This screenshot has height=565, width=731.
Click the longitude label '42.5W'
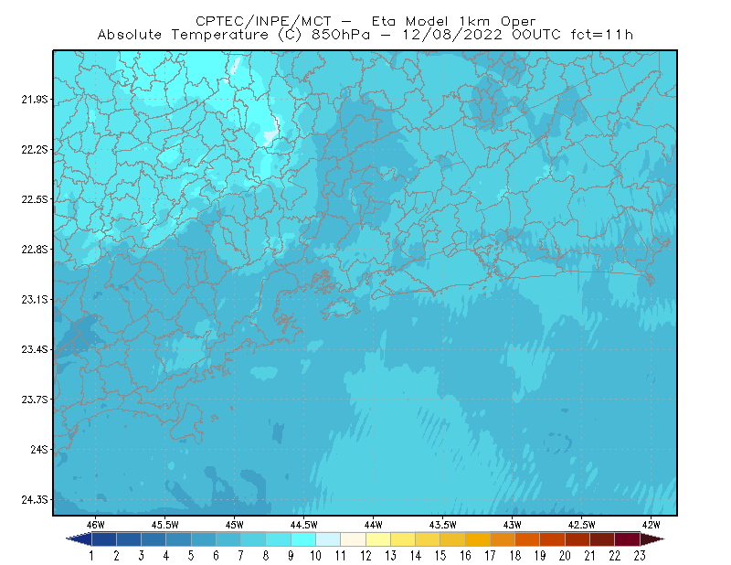tap(582, 525)
